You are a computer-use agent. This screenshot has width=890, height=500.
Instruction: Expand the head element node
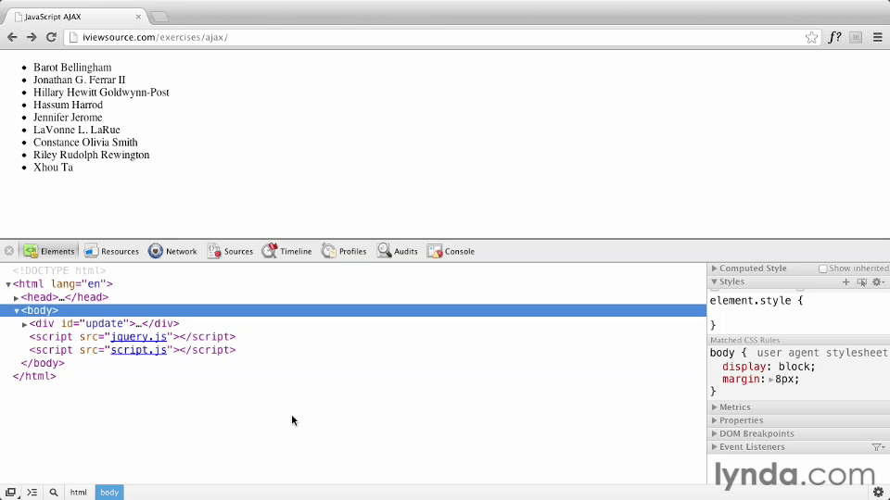click(x=17, y=297)
